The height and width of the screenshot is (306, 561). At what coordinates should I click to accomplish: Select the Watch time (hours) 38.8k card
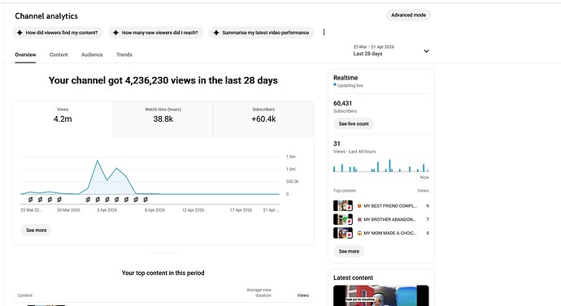click(163, 119)
